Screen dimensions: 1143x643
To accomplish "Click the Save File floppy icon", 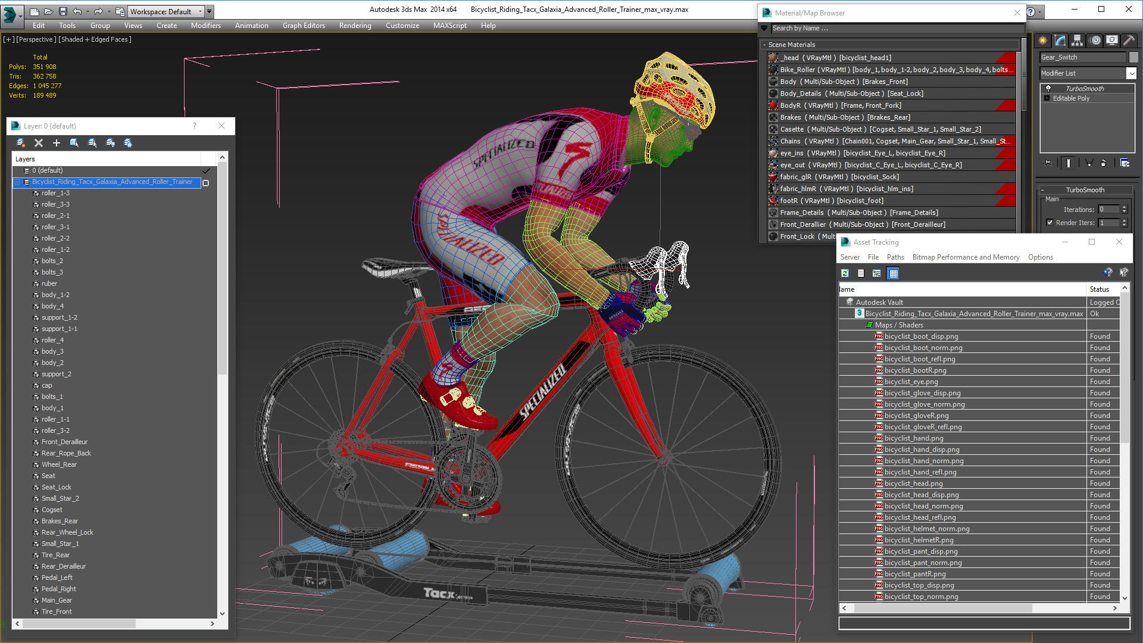I will [63, 11].
